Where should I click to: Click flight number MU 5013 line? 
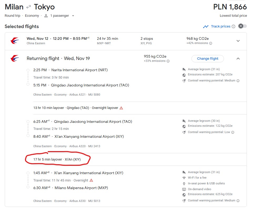coord(67,201)
